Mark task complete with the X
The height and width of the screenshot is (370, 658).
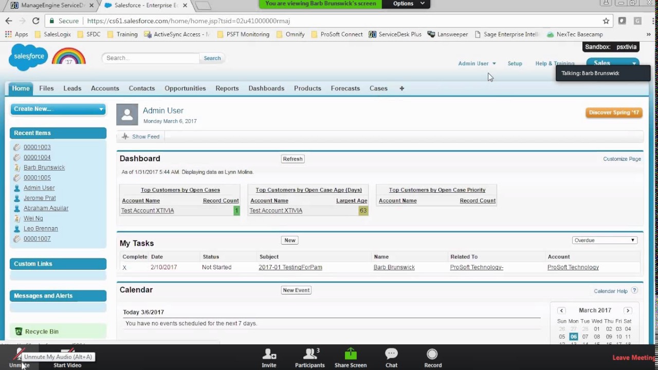click(x=124, y=268)
